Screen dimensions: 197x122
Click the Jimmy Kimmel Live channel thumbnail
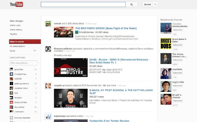(x=166, y=59)
